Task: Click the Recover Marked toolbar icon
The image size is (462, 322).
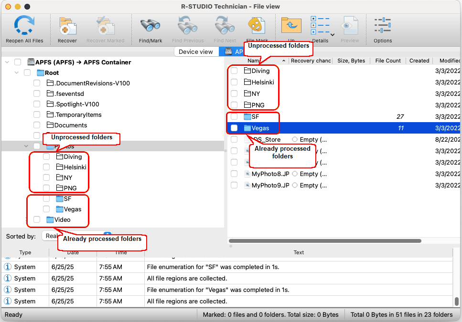Action: [105, 26]
